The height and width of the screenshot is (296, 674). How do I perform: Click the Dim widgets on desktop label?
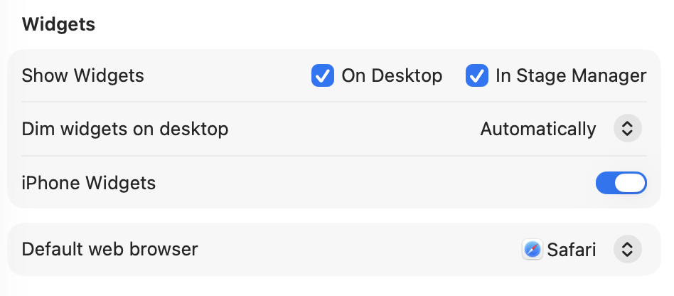[125, 129]
